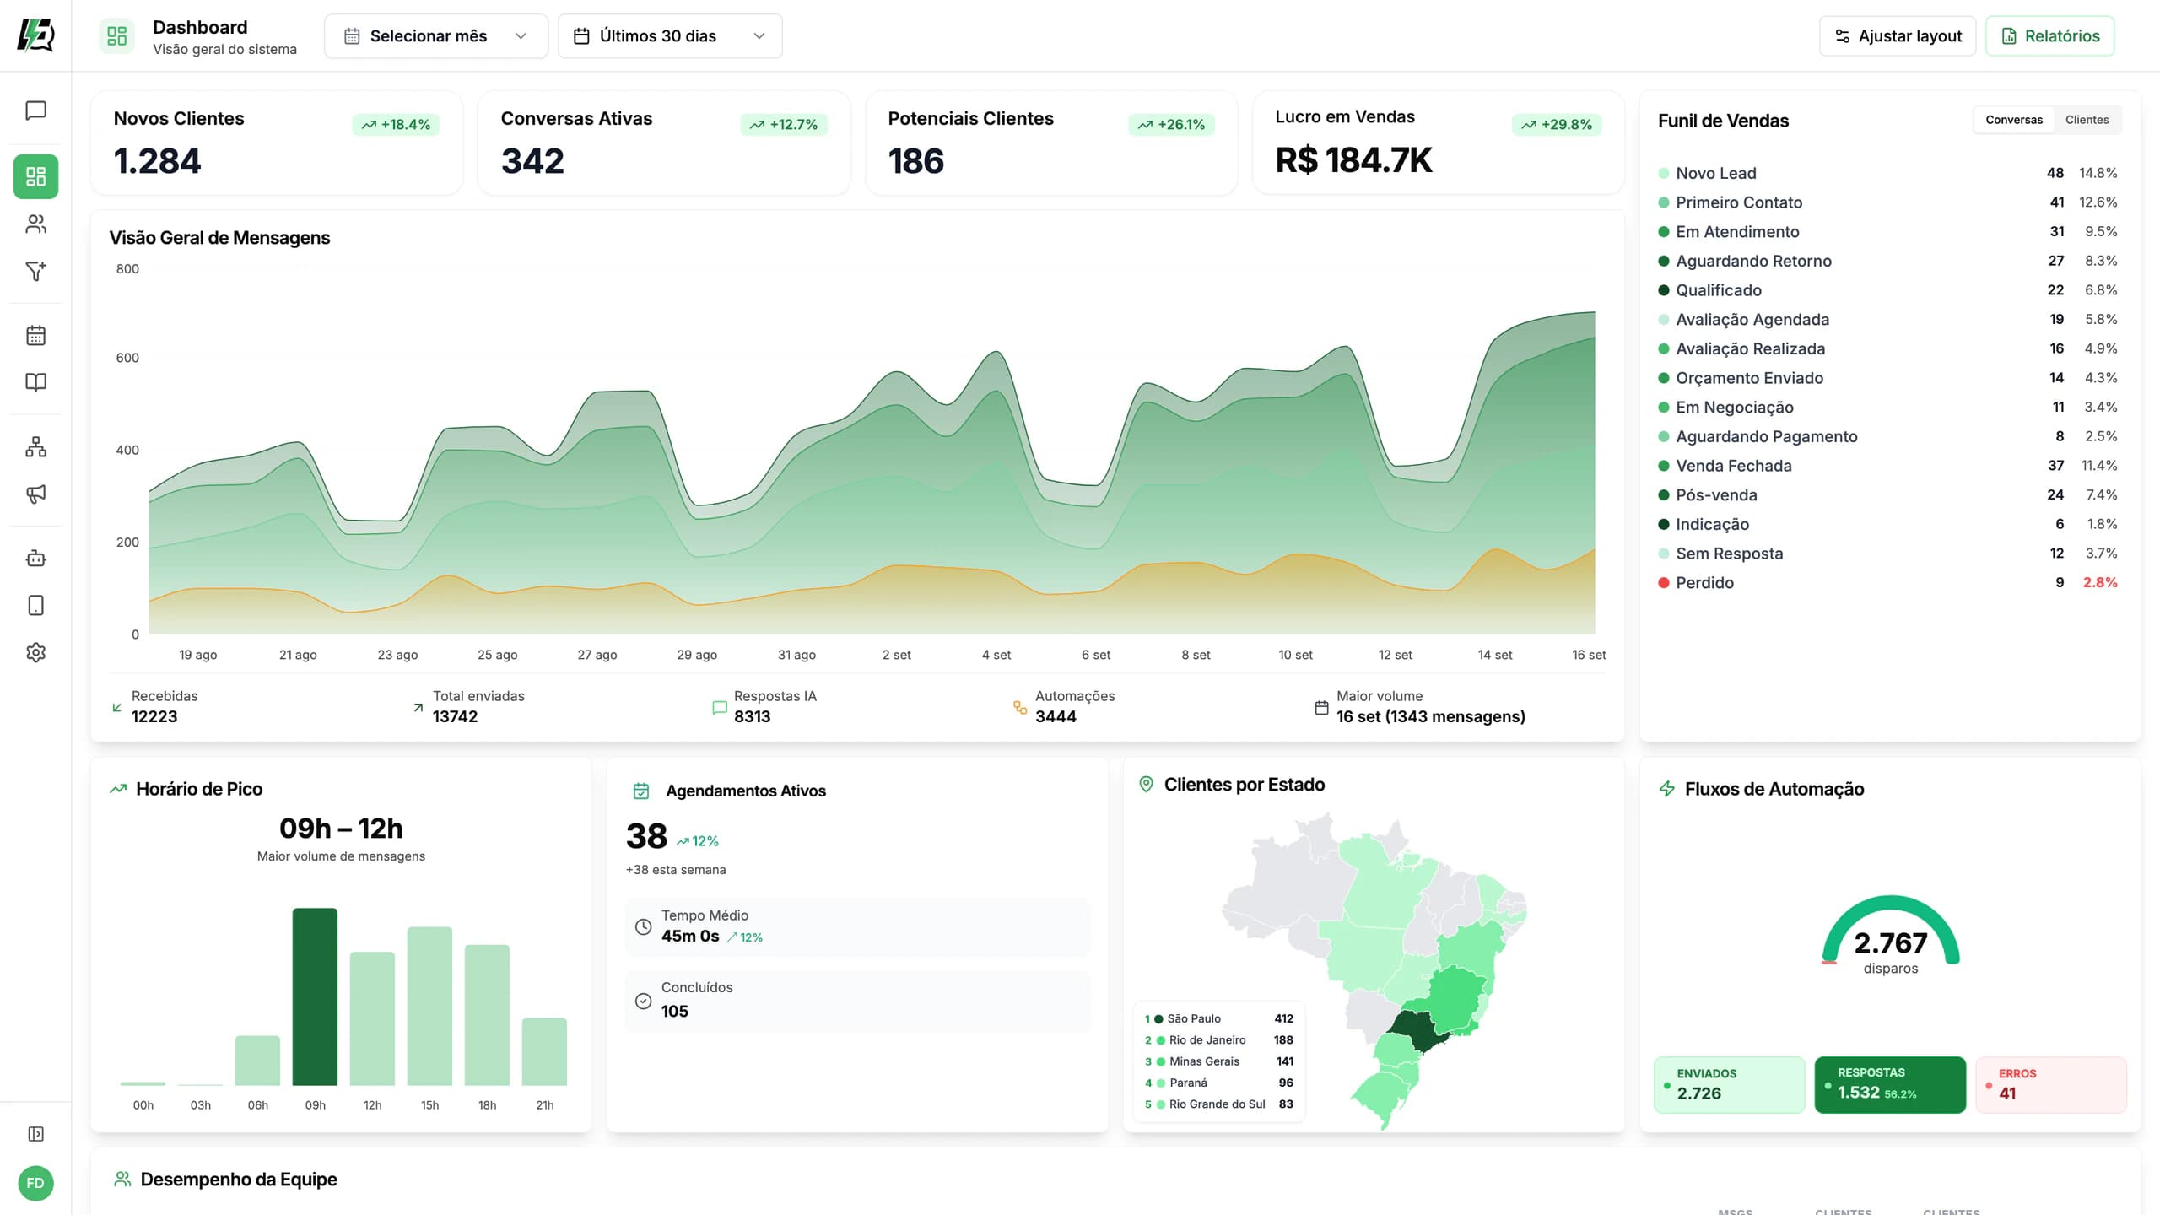Click the ERROS 41 card
Image resolution: width=2160 pixels, height=1215 pixels.
tap(2051, 1084)
